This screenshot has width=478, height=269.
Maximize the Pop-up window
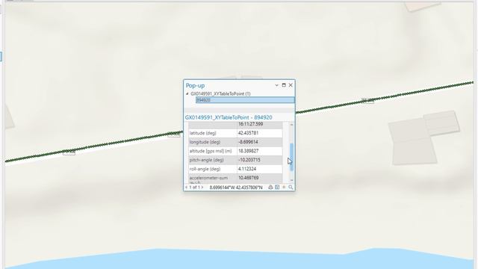284,85
